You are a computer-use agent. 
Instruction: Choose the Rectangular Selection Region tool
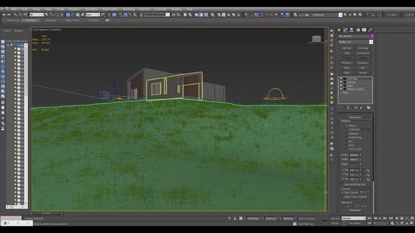point(56,15)
